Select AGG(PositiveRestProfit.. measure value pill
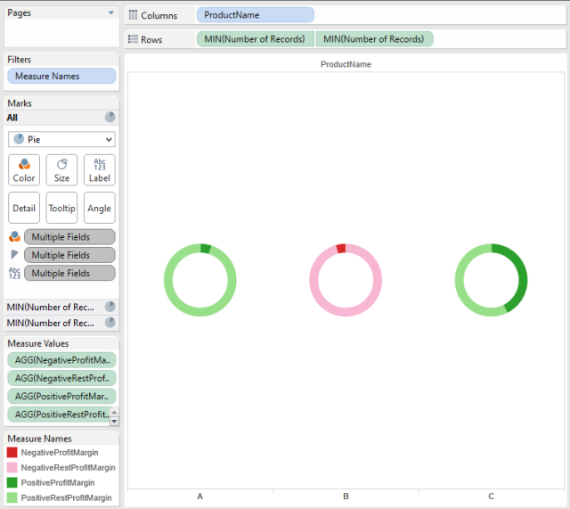 pyautogui.click(x=59, y=415)
